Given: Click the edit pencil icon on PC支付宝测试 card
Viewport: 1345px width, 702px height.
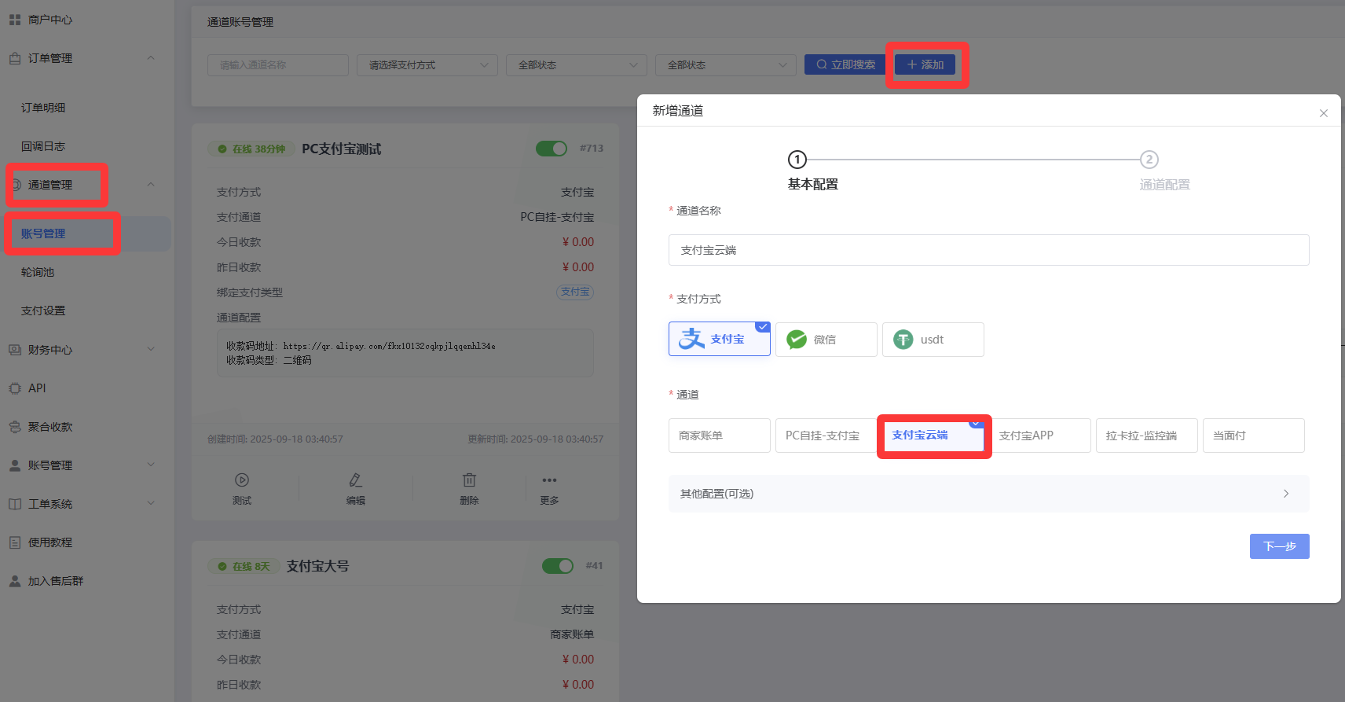Looking at the screenshot, I should 355,480.
